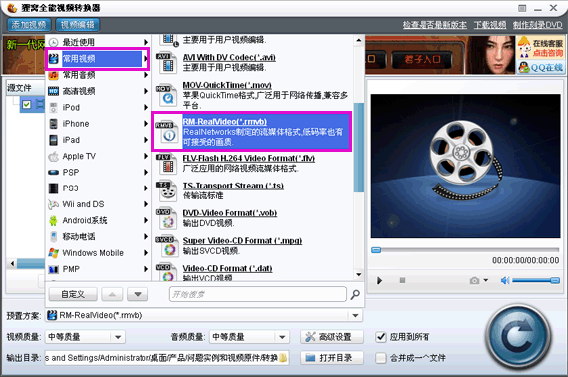Click the 自定义 button
568x377 pixels.
tap(73, 294)
